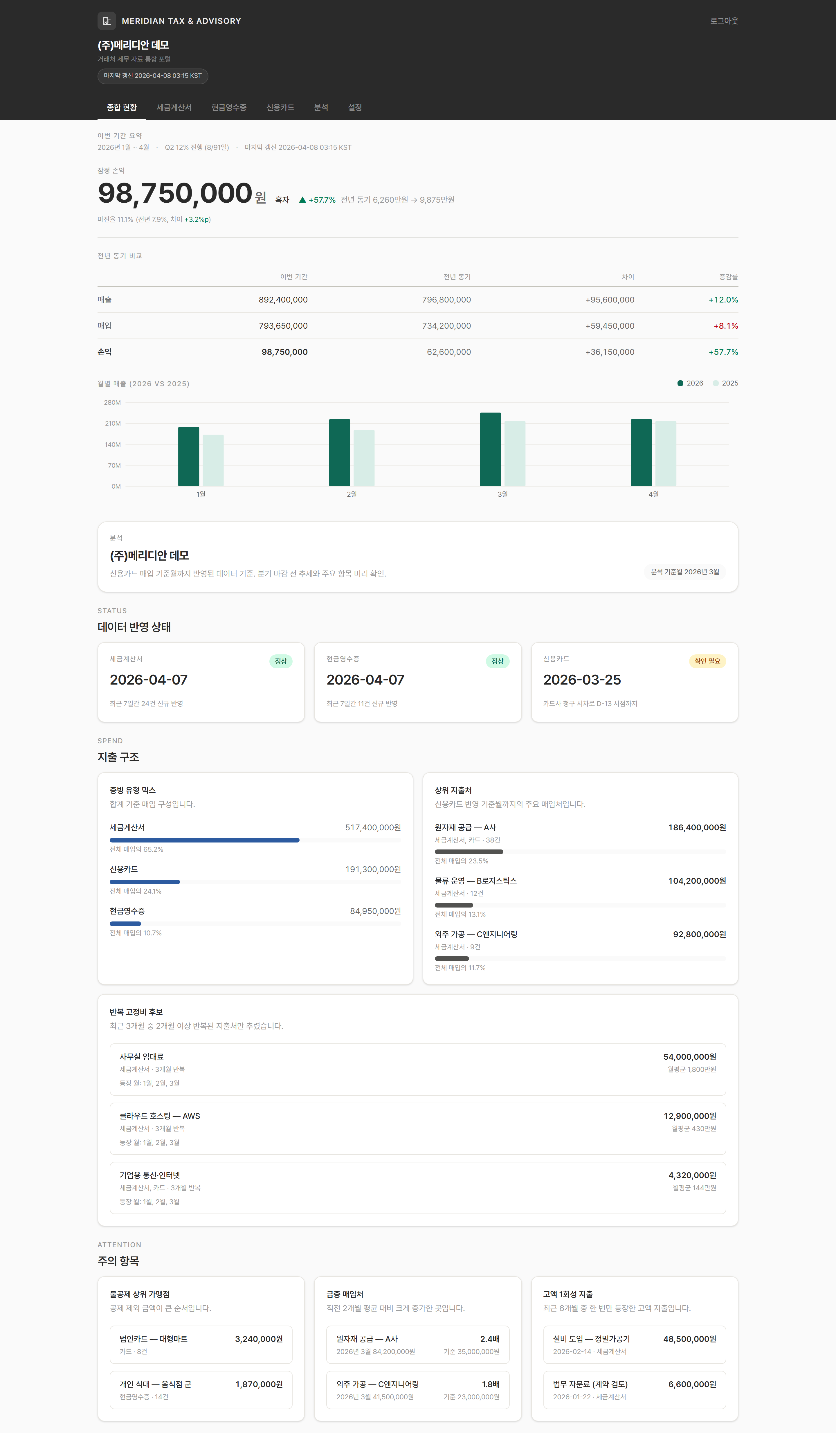Click the green up-triangle next to +57.7%

pyautogui.click(x=302, y=200)
